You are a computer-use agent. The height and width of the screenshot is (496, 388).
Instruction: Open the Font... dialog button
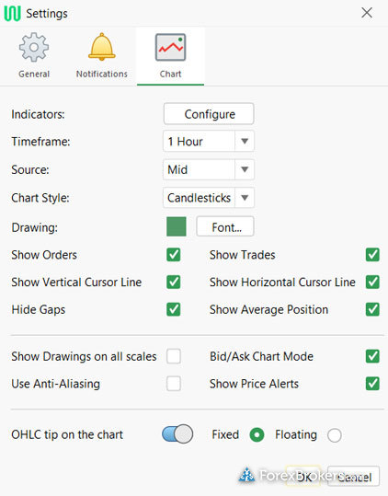coord(225,226)
